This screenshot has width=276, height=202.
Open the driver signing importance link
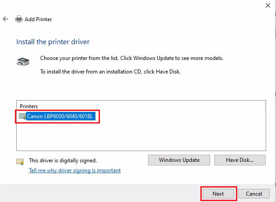click(75, 170)
